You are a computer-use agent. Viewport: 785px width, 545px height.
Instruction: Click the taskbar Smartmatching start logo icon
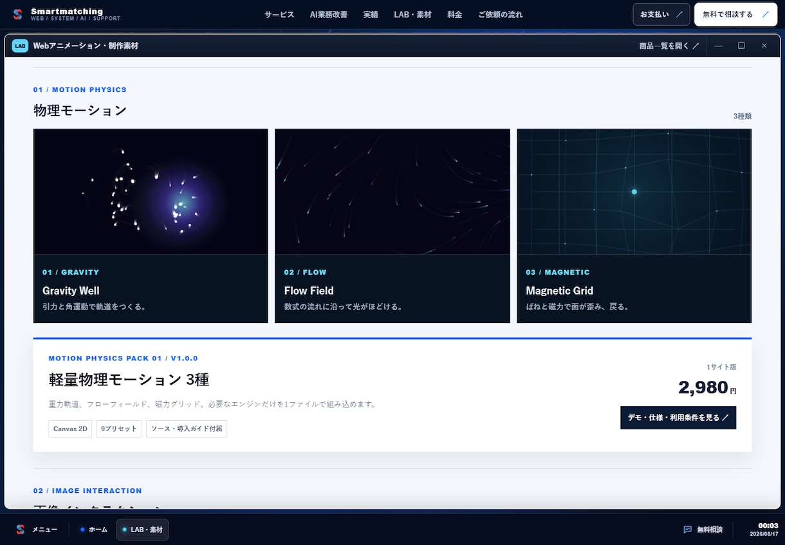[21, 530]
